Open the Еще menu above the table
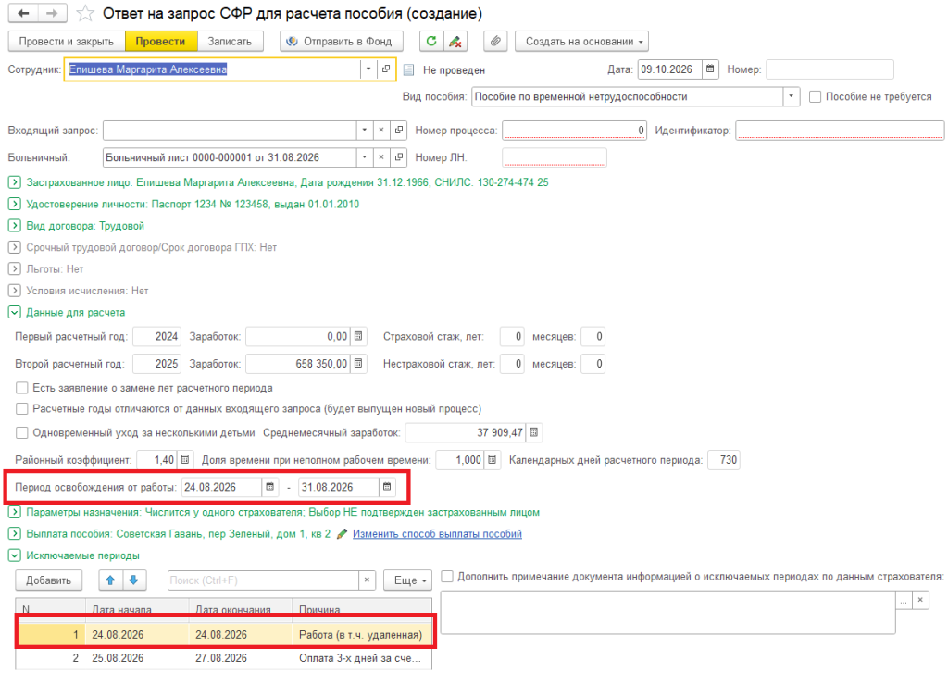 408,580
